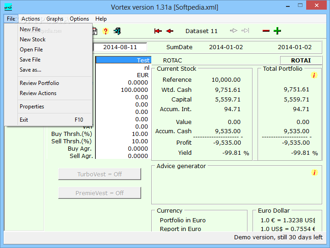
Task: Minimize the Vortex window
Action: [288, 6]
